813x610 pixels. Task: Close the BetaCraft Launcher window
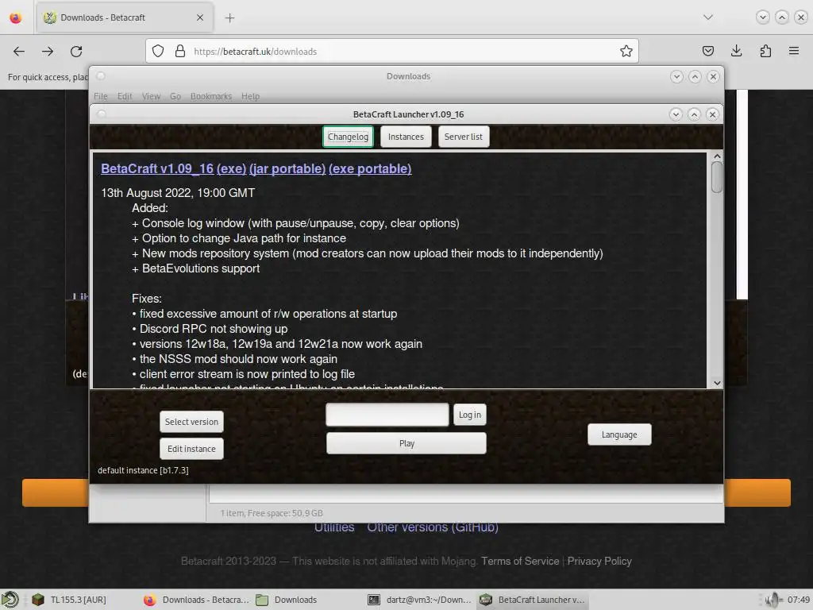[x=712, y=114]
